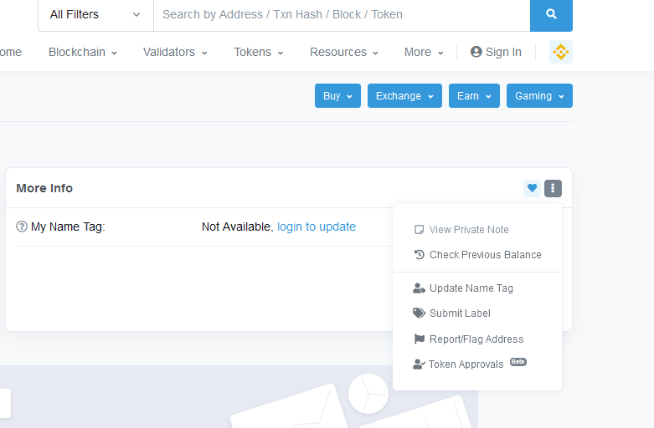Screen dimensions: 654x428
Task: Expand the More nav menu
Action: (x=424, y=52)
